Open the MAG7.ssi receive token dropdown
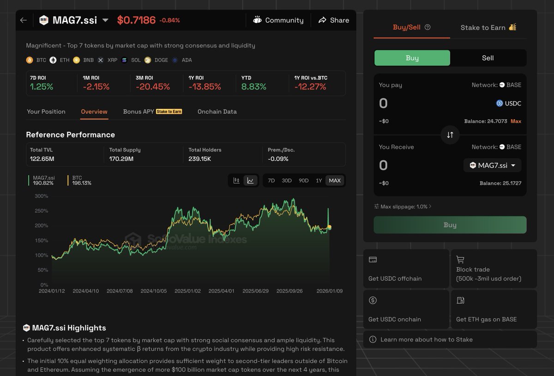This screenshot has width=554, height=376. coord(492,165)
